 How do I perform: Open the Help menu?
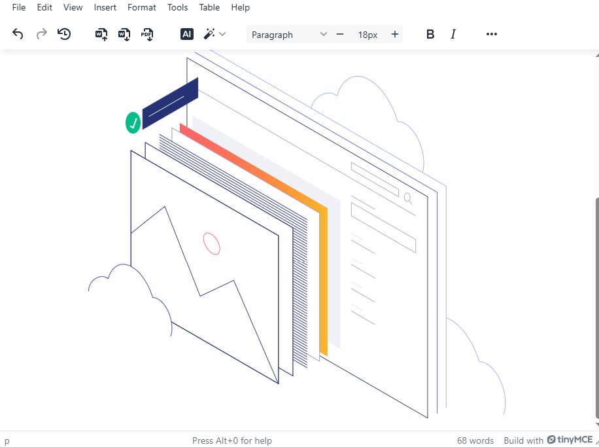(240, 7)
